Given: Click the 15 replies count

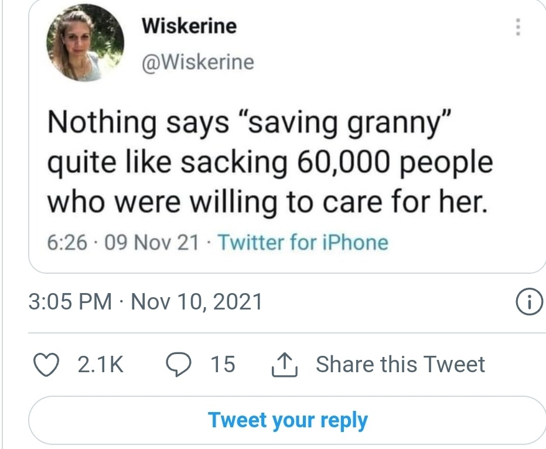Looking at the screenshot, I should pyautogui.click(x=223, y=364).
